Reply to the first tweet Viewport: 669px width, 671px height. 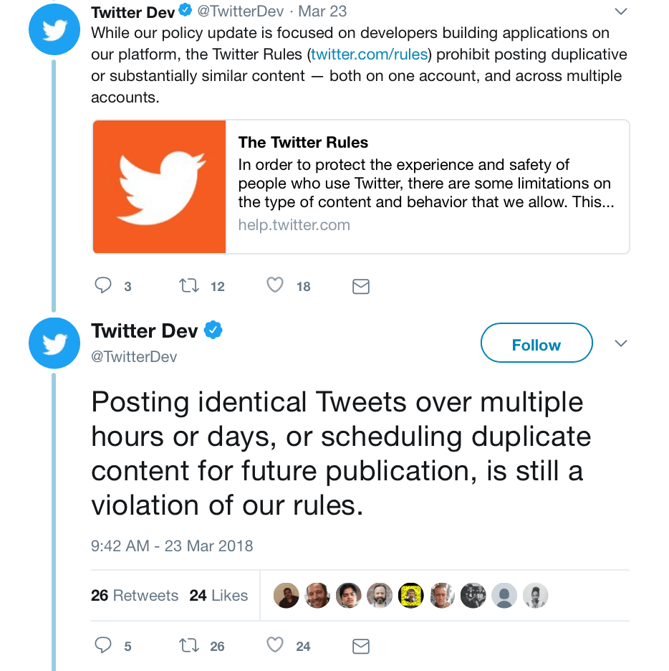(x=104, y=286)
